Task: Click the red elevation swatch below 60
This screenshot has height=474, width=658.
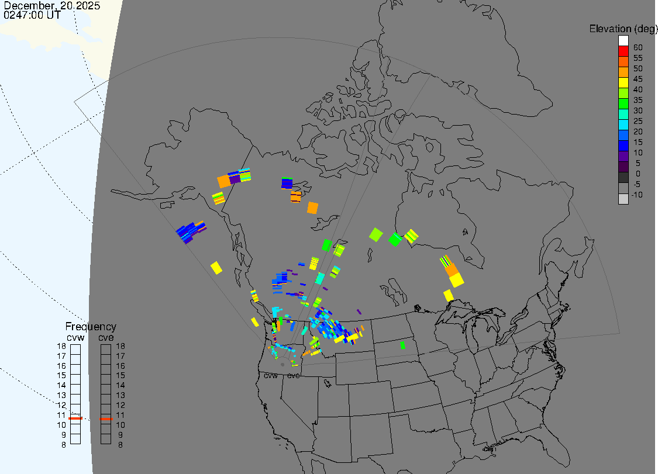Action: (x=623, y=51)
